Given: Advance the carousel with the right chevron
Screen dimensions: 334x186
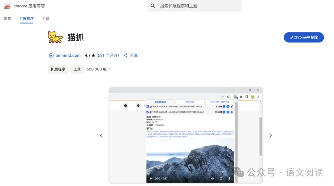Looking at the screenshot, I should (x=270, y=136).
